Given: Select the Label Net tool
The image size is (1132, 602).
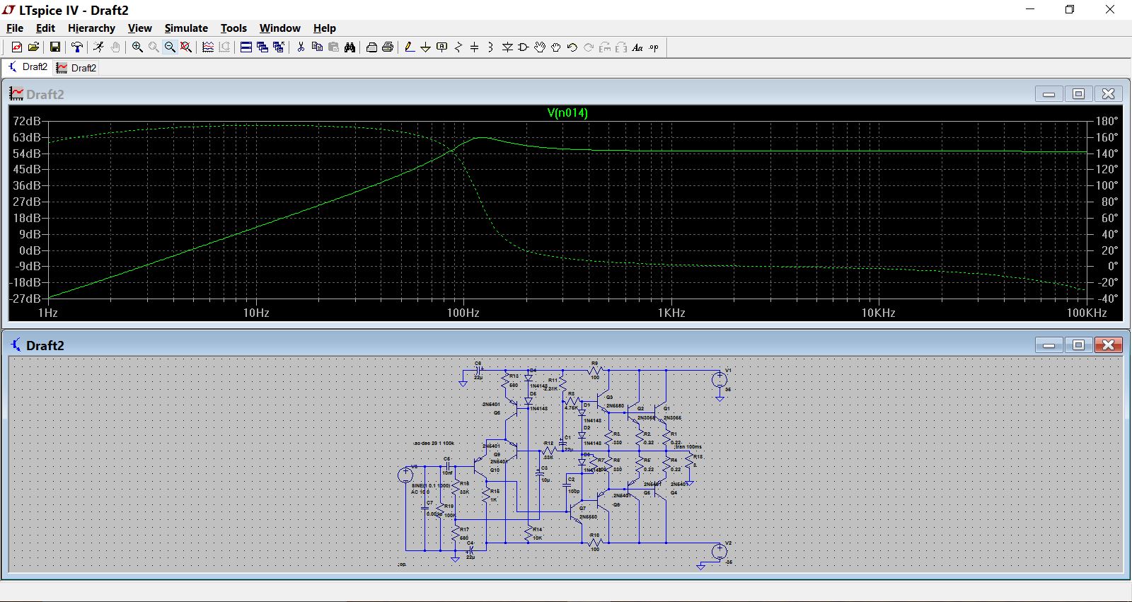Looking at the screenshot, I should (442, 47).
